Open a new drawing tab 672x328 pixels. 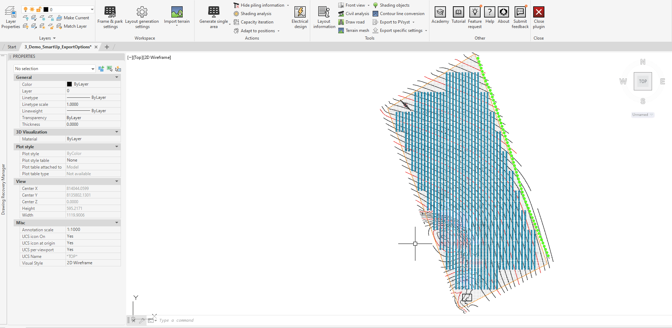tap(107, 47)
